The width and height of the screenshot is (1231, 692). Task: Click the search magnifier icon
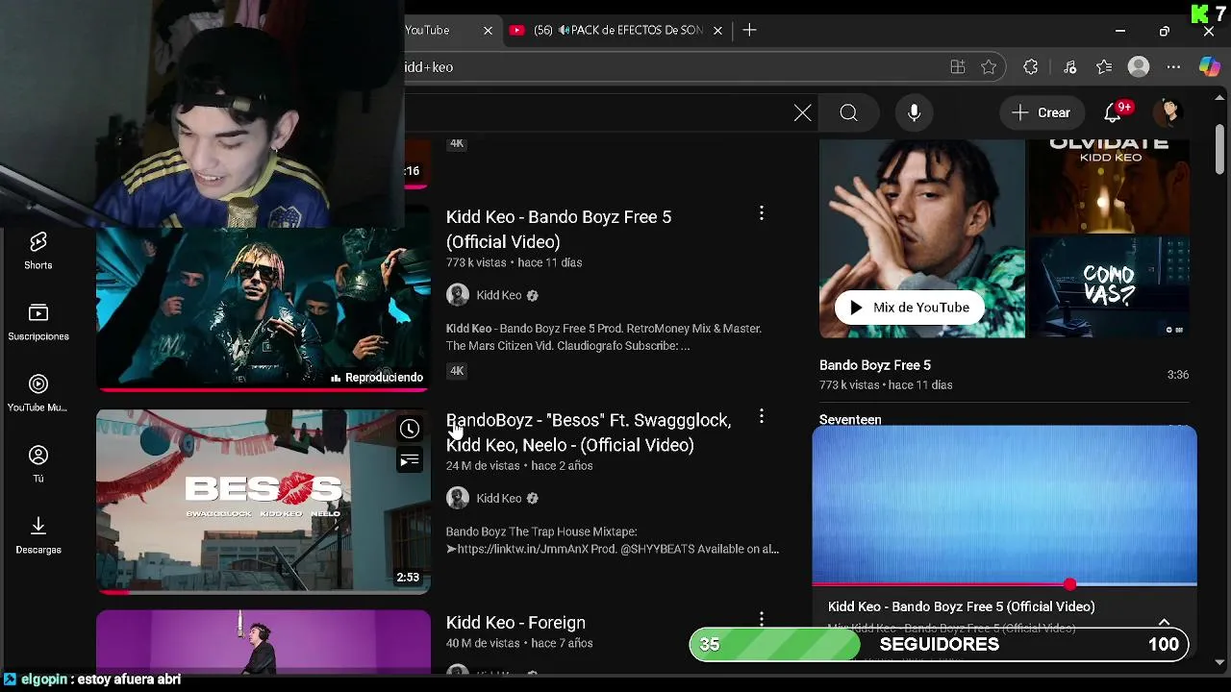coord(848,112)
